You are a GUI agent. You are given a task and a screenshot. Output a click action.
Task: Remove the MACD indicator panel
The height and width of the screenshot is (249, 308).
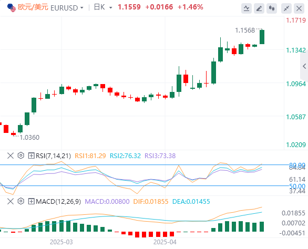click(x=11, y=201)
